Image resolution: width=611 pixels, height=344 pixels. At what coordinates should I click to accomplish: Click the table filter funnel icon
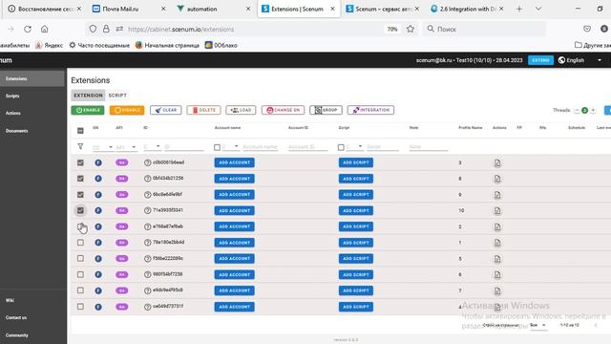click(80, 146)
